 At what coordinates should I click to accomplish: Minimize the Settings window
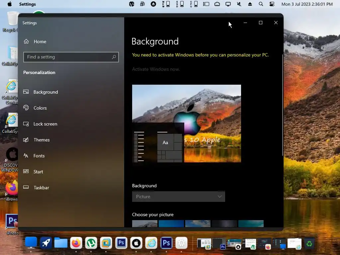point(245,23)
